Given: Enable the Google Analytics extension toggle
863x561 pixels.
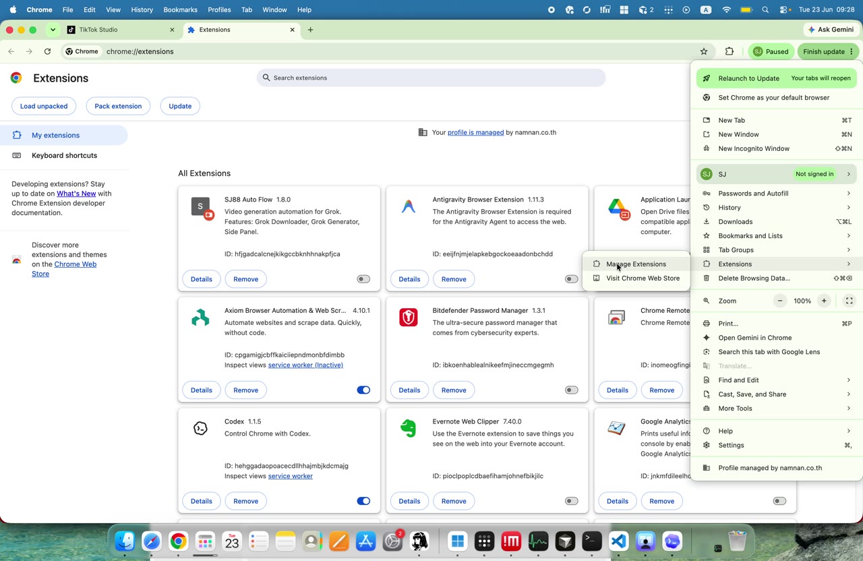Looking at the screenshot, I should (780, 501).
